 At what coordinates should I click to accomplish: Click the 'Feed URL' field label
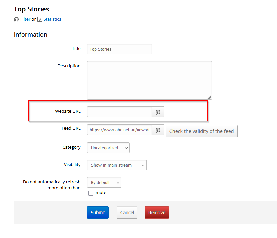pos(71,128)
